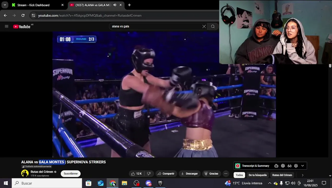
Task: Click the browser address bar URL
Action: (x=90, y=15)
